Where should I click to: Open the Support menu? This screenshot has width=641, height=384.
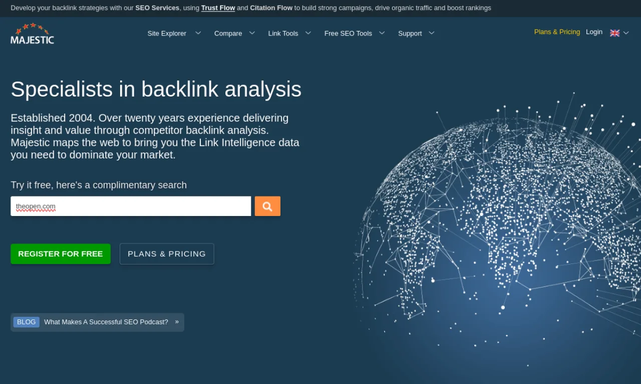tap(410, 33)
